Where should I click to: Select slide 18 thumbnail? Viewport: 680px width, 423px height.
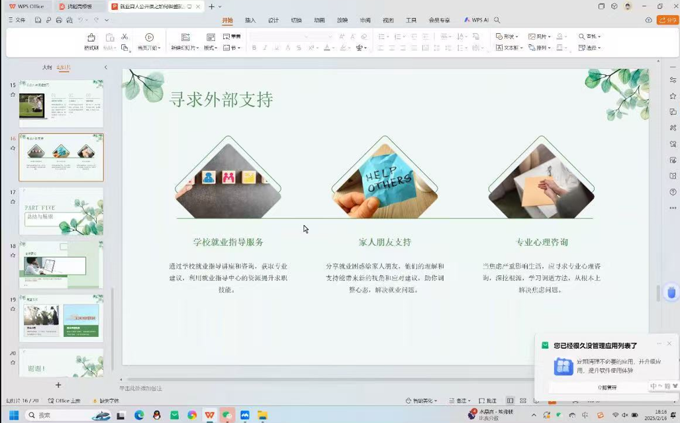coord(61,265)
